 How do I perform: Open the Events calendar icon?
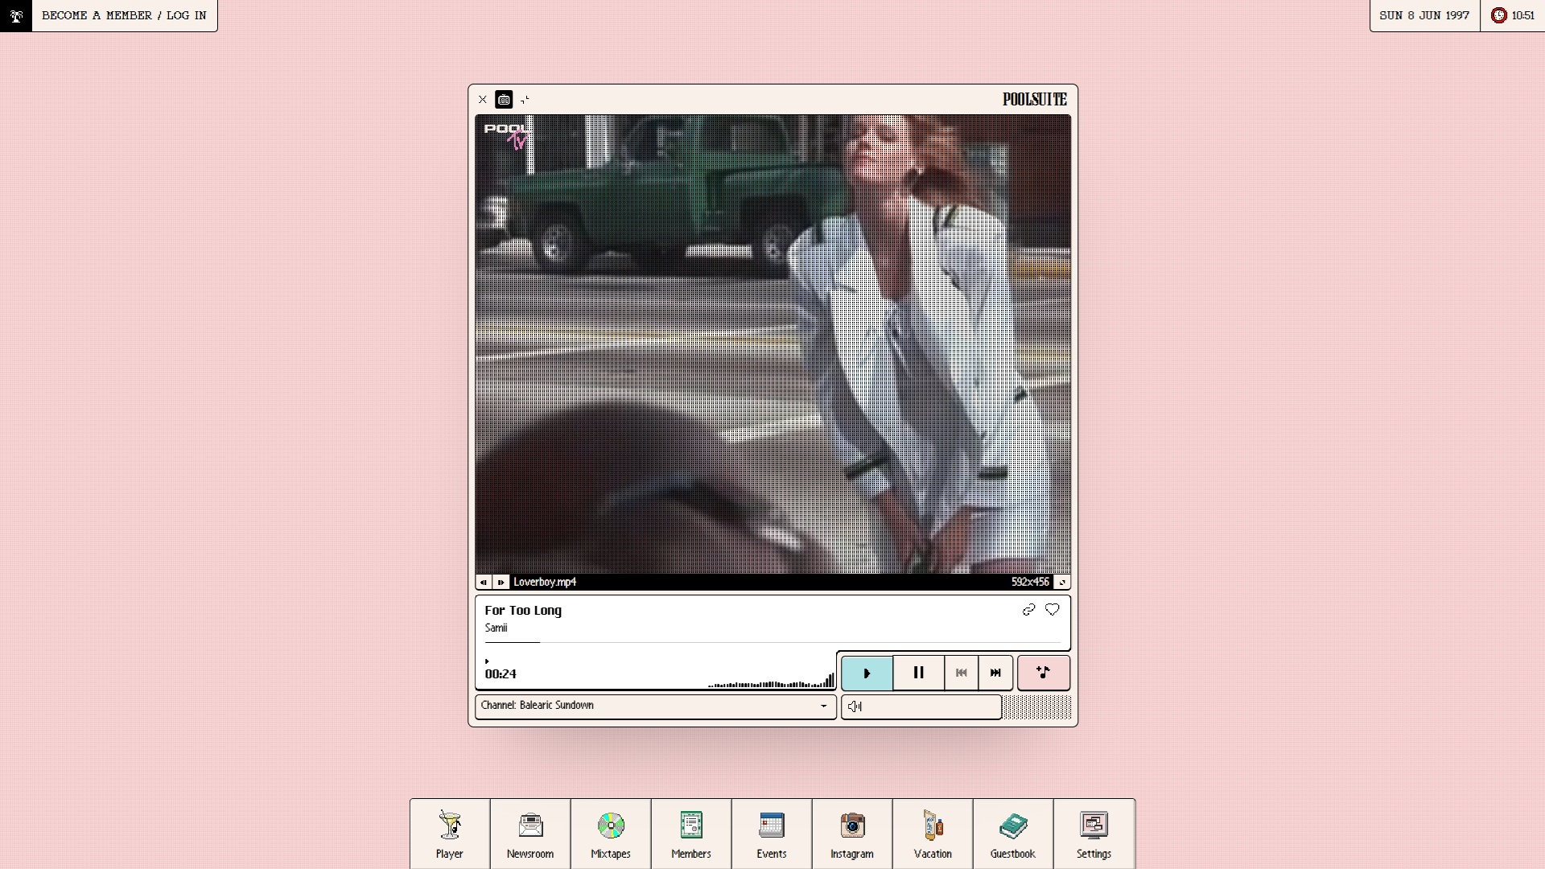pyautogui.click(x=772, y=834)
